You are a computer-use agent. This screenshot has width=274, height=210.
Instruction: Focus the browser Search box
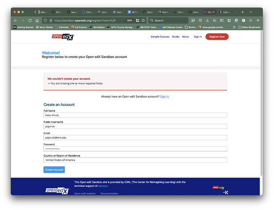pyautogui.click(x=168, y=21)
